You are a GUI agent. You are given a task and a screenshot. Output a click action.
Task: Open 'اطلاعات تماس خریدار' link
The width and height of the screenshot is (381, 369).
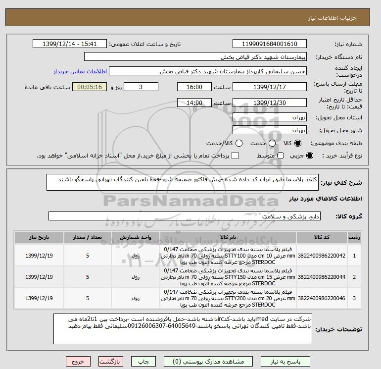click(x=80, y=71)
